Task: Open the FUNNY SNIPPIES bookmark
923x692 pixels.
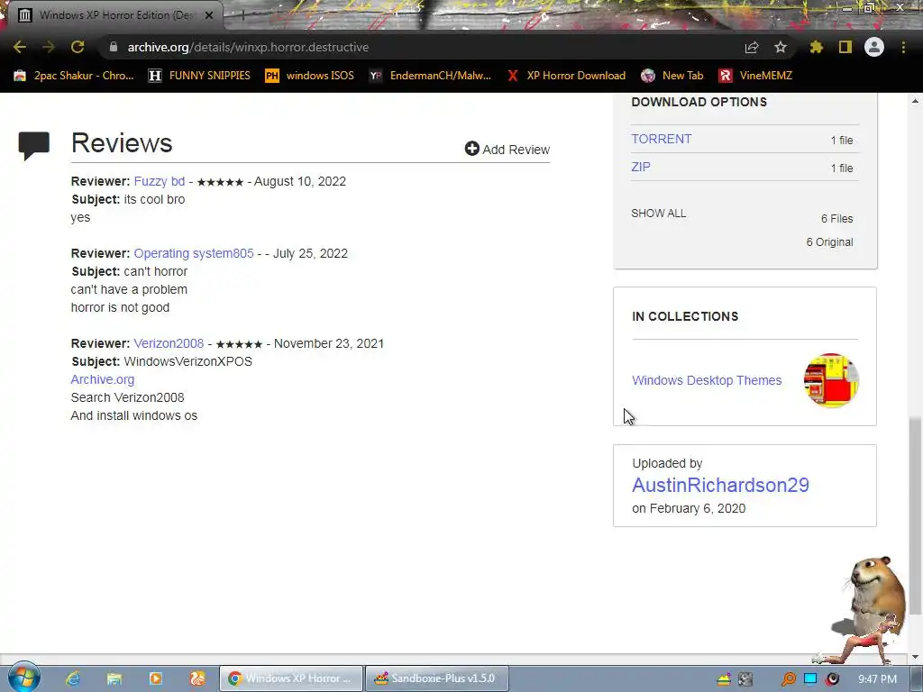Action: point(199,76)
